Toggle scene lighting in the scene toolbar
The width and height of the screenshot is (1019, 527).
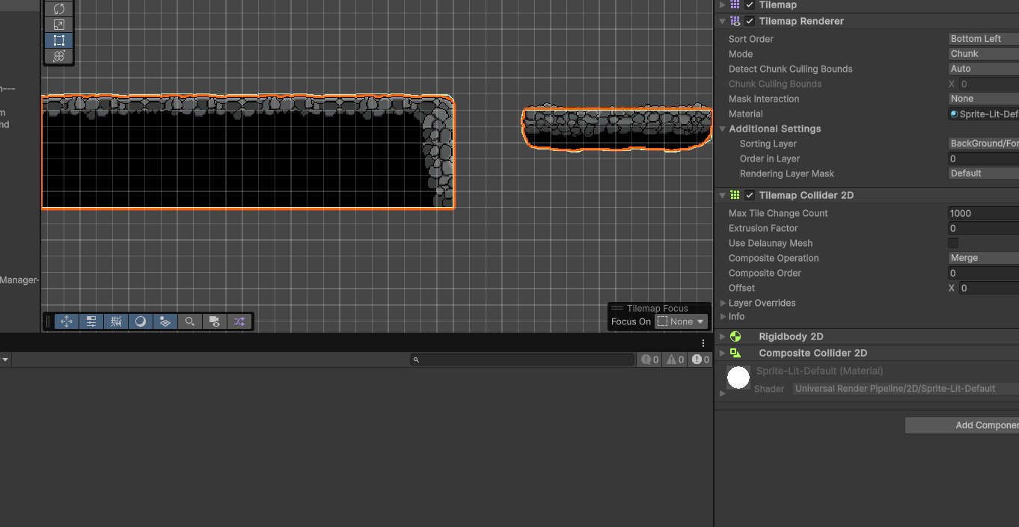141,321
